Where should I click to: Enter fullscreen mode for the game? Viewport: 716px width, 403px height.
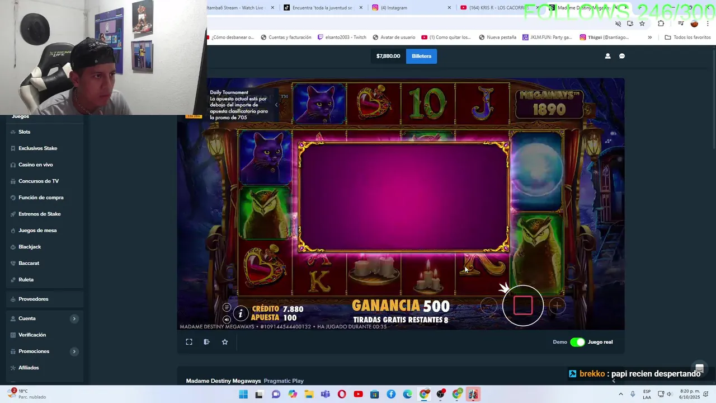tap(189, 342)
